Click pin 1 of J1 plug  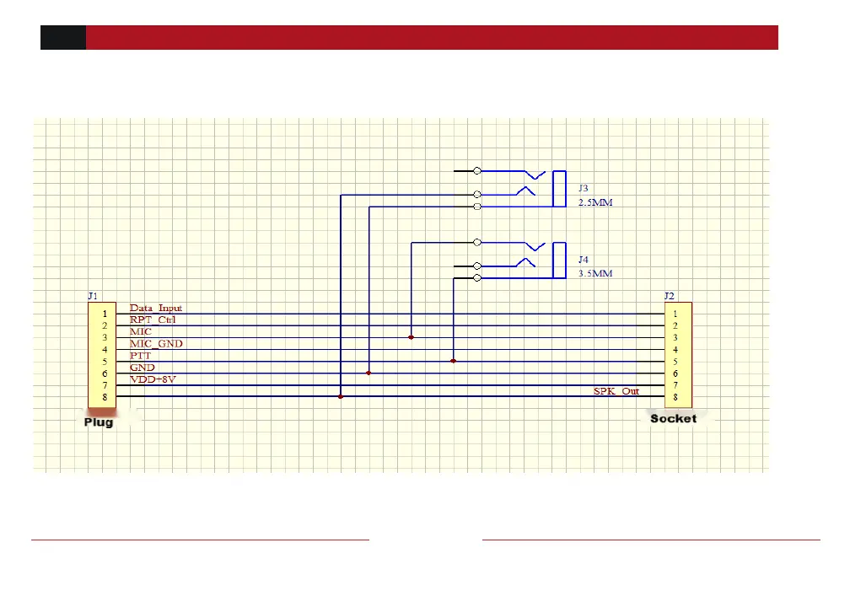(105, 314)
